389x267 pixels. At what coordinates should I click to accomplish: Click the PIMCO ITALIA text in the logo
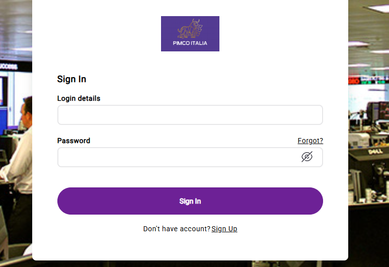click(190, 43)
